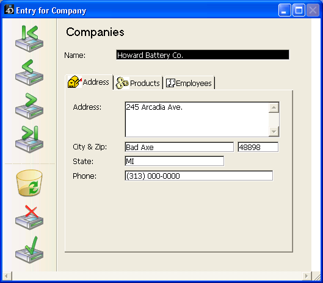Go to the next record icon
This screenshot has width=323, height=283.
click(29, 106)
